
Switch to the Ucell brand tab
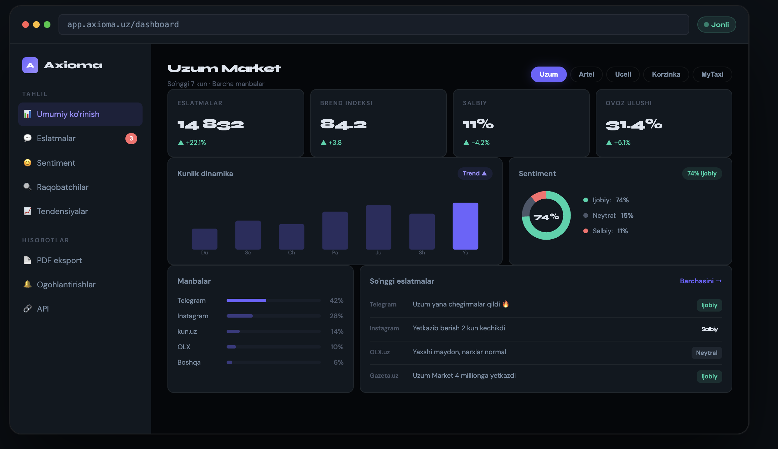623,74
